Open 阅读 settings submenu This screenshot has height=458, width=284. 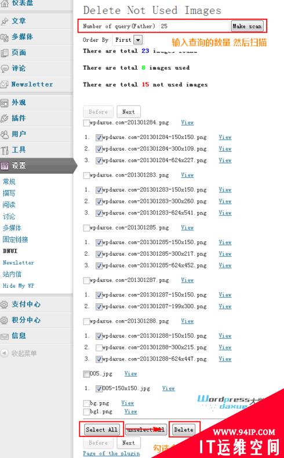click(9, 205)
